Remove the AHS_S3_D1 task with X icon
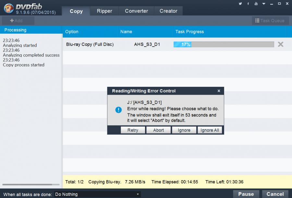 [281, 44]
